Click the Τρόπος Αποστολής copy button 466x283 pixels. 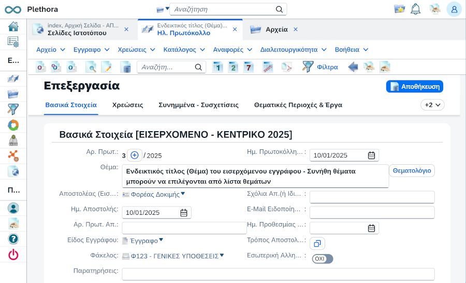coord(317,244)
